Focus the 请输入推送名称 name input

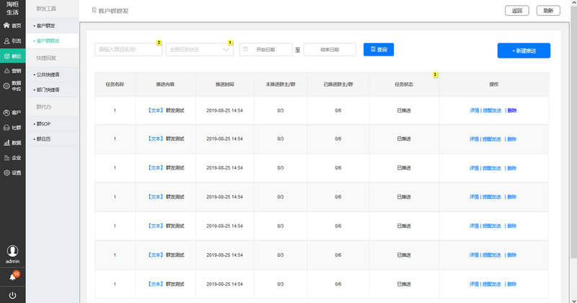point(128,50)
